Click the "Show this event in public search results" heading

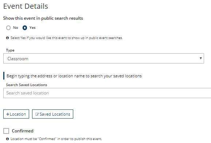43,18
